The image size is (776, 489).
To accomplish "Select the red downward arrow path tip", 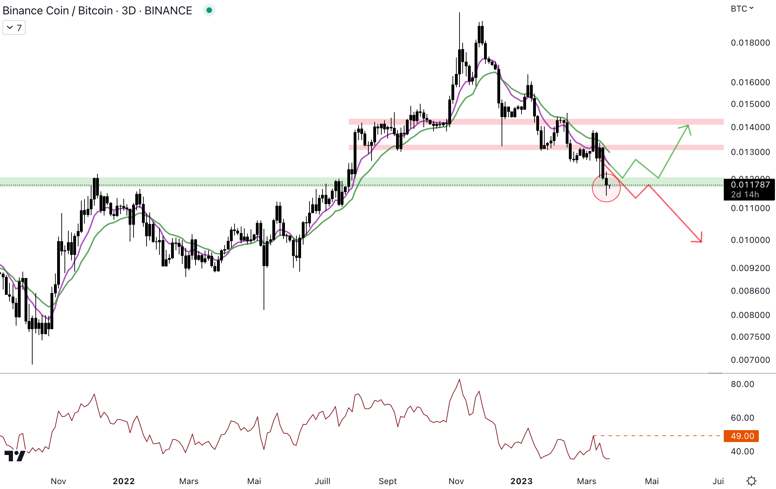I will [701, 241].
